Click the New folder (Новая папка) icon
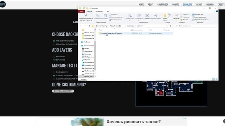Screen dimensions: 225x126 pyautogui.click(x=165, y=15)
